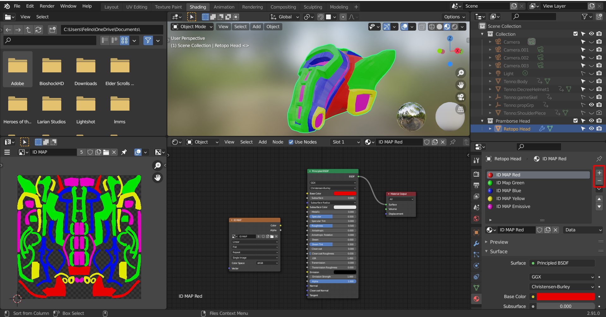Toggle X-ray mode in viewport header
606x317 pixels.
click(x=422, y=27)
